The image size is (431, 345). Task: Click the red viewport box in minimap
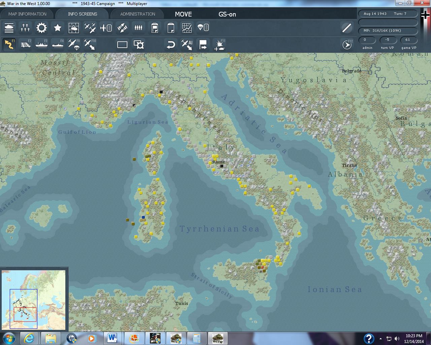pos(25,314)
